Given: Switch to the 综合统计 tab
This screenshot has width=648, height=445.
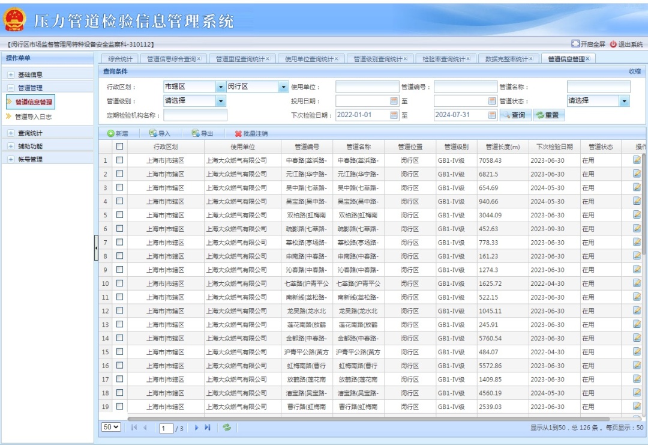Looking at the screenshot, I should (121, 59).
